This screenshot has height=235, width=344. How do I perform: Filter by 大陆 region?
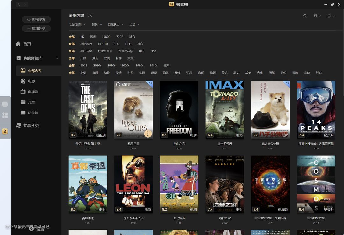[83, 58]
